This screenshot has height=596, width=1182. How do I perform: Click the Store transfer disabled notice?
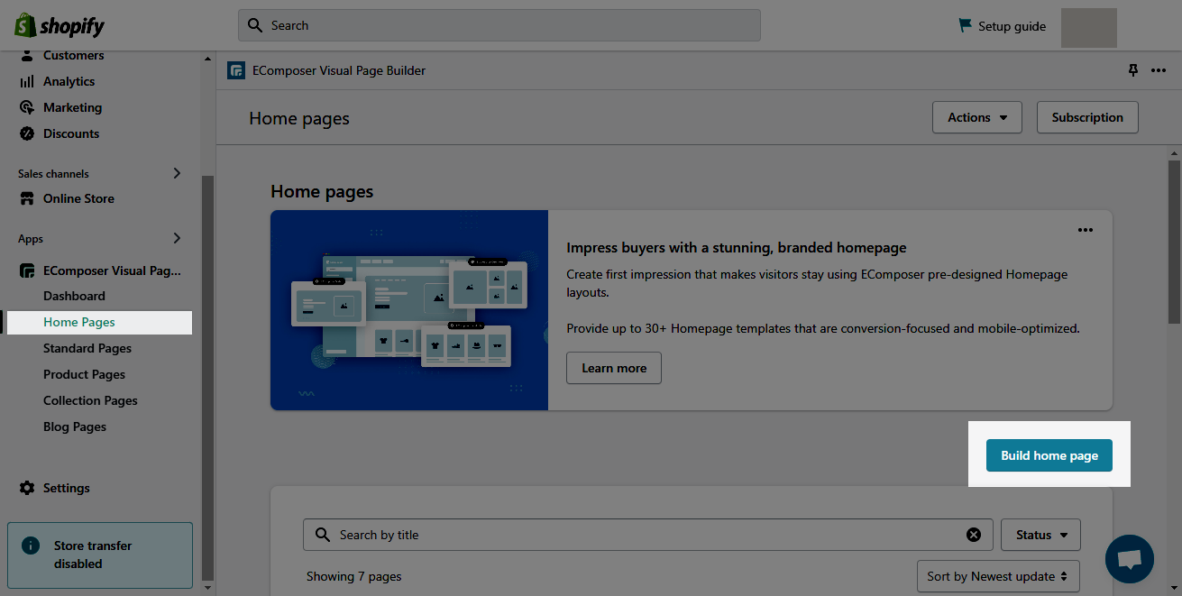99,555
